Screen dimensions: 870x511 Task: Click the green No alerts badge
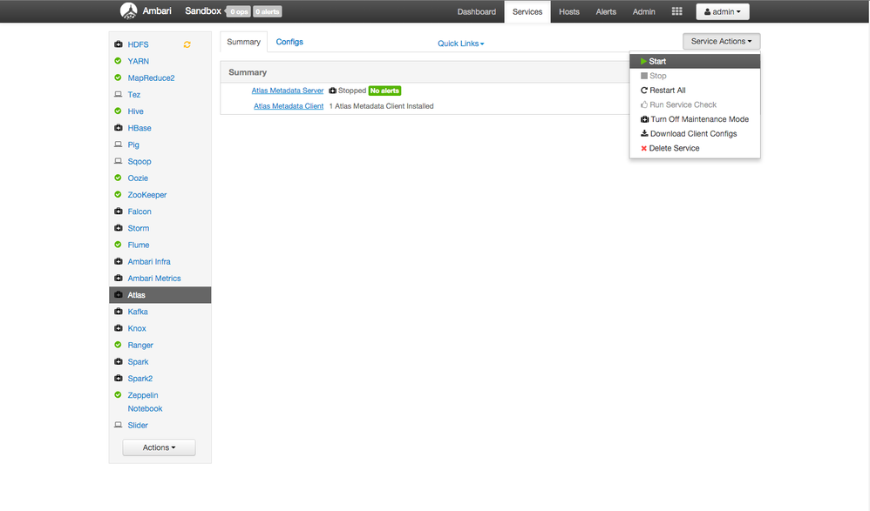tap(384, 91)
